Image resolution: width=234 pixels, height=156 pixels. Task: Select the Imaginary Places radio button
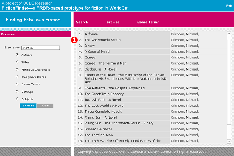tap(17, 77)
